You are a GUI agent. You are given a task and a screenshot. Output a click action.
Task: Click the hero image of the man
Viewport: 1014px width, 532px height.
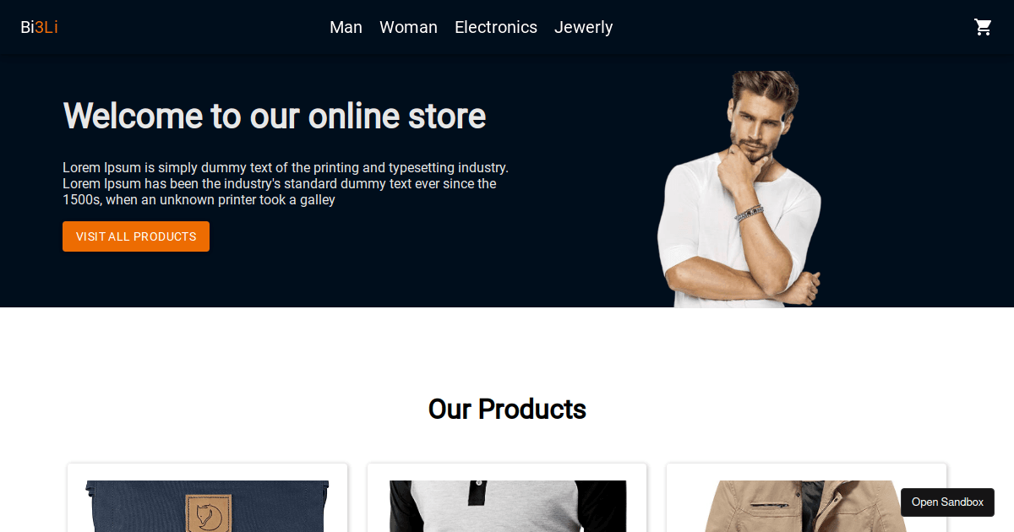(x=739, y=189)
